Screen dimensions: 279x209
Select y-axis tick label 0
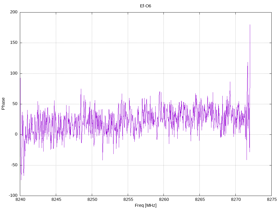16,134
